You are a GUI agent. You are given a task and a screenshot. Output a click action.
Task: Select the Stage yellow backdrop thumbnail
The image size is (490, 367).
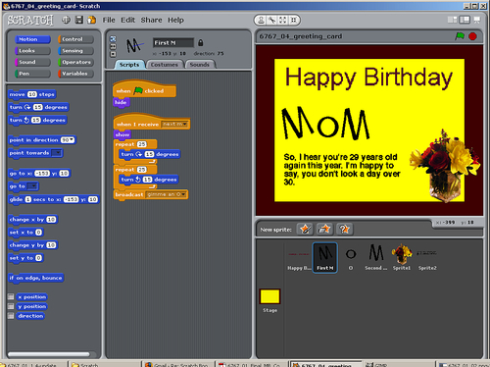tap(269, 296)
